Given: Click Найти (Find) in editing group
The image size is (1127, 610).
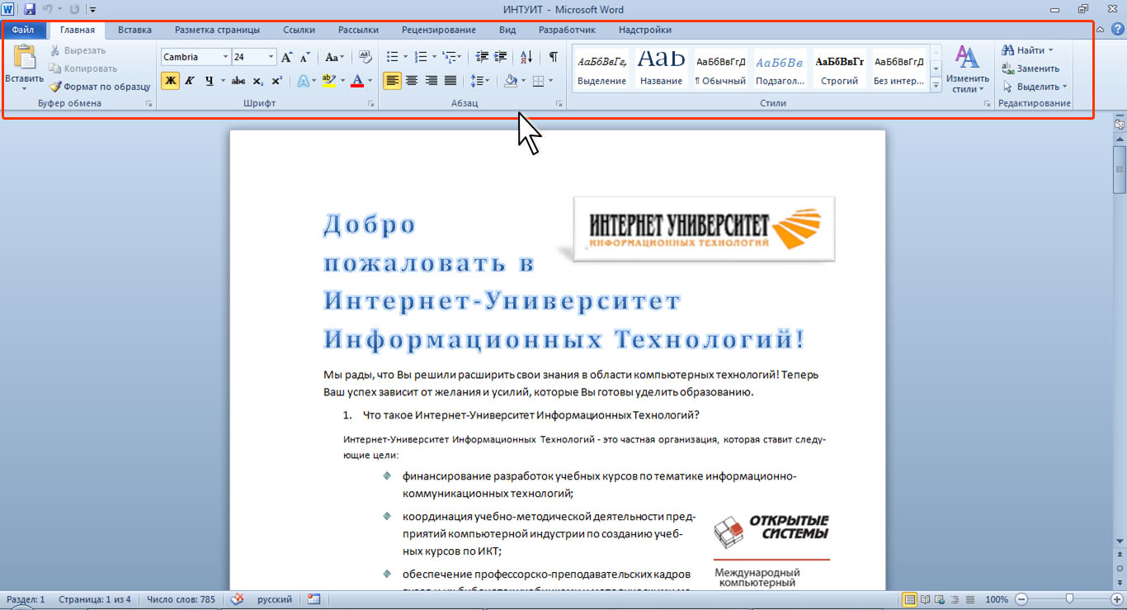Looking at the screenshot, I should coord(1027,50).
